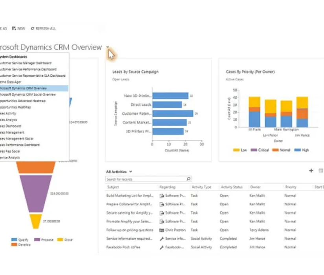
Task: Click the NEW dashboard button
Action: (18, 29)
